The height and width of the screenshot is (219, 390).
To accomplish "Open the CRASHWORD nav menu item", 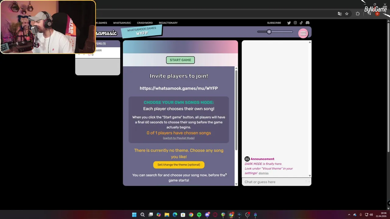I will tap(145, 23).
